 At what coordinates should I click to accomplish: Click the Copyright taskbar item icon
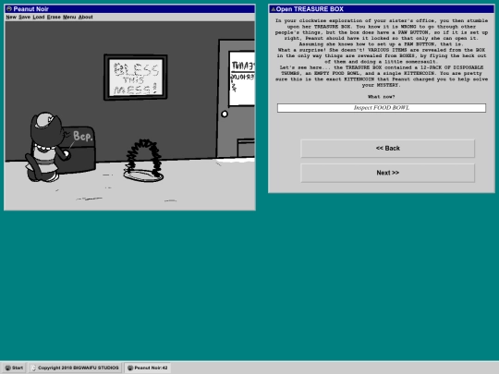pyautogui.click(x=34, y=368)
